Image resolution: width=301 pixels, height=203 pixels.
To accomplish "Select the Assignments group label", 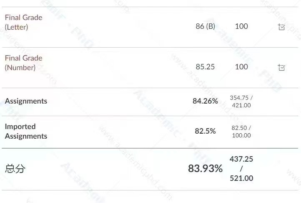I will (26, 101).
